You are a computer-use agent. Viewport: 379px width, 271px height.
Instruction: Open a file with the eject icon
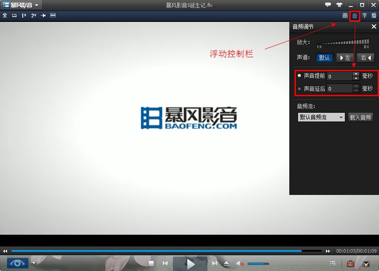point(227,264)
